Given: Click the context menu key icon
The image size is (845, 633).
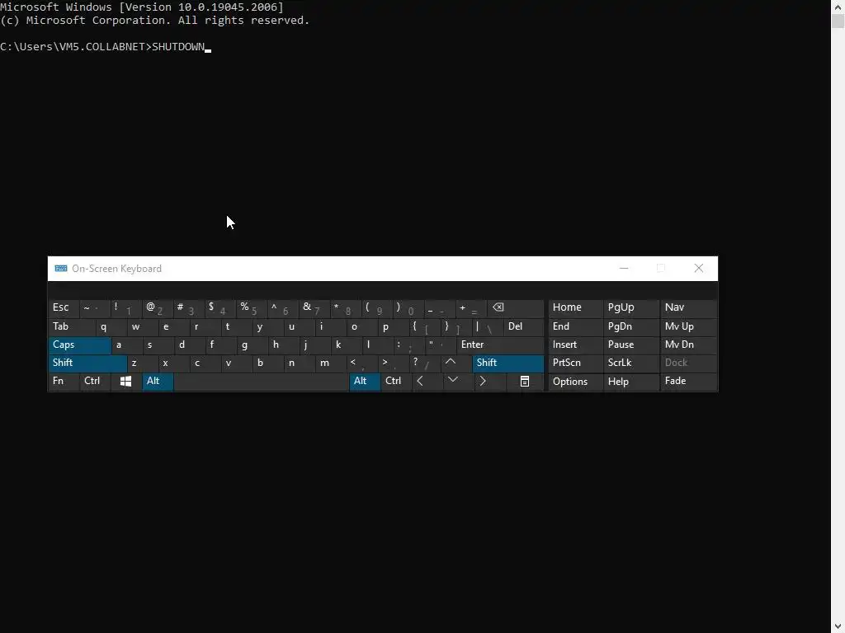Looking at the screenshot, I should (x=524, y=382).
